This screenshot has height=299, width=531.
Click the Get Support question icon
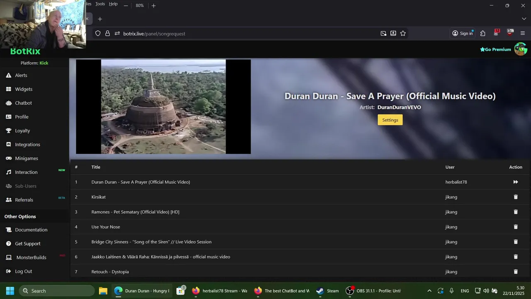pos(8,243)
